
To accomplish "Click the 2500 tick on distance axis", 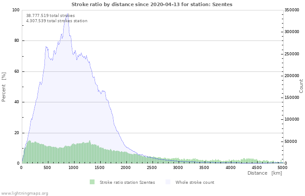I will tap(152, 168).
